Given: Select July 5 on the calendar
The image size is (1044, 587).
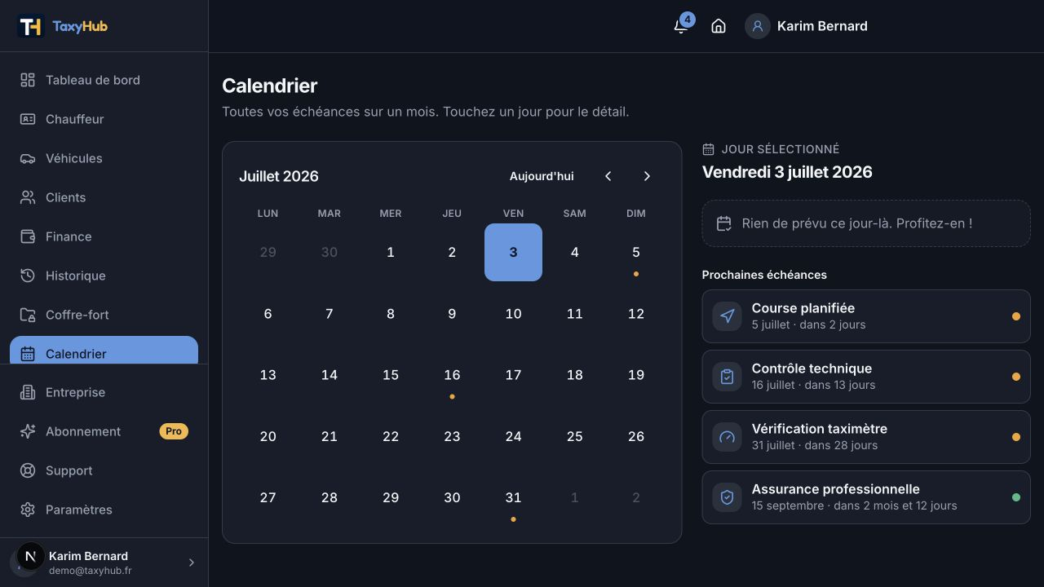Looking at the screenshot, I should (636, 253).
